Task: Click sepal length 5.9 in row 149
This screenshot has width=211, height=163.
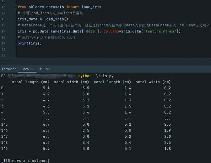Action: 46,149
